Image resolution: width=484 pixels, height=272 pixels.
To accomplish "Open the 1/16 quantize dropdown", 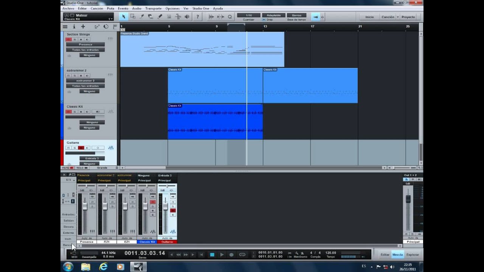I will pyautogui.click(x=248, y=15).
